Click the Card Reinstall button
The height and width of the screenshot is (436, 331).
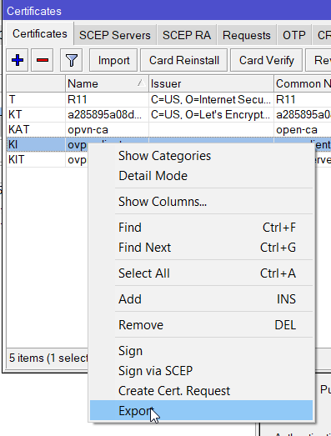pos(184,60)
